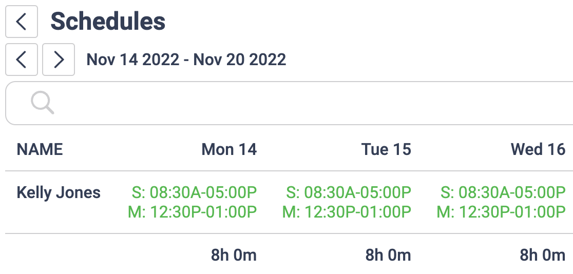573x274 pixels.
Task: Go to the previous week
Action: [21, 60]
